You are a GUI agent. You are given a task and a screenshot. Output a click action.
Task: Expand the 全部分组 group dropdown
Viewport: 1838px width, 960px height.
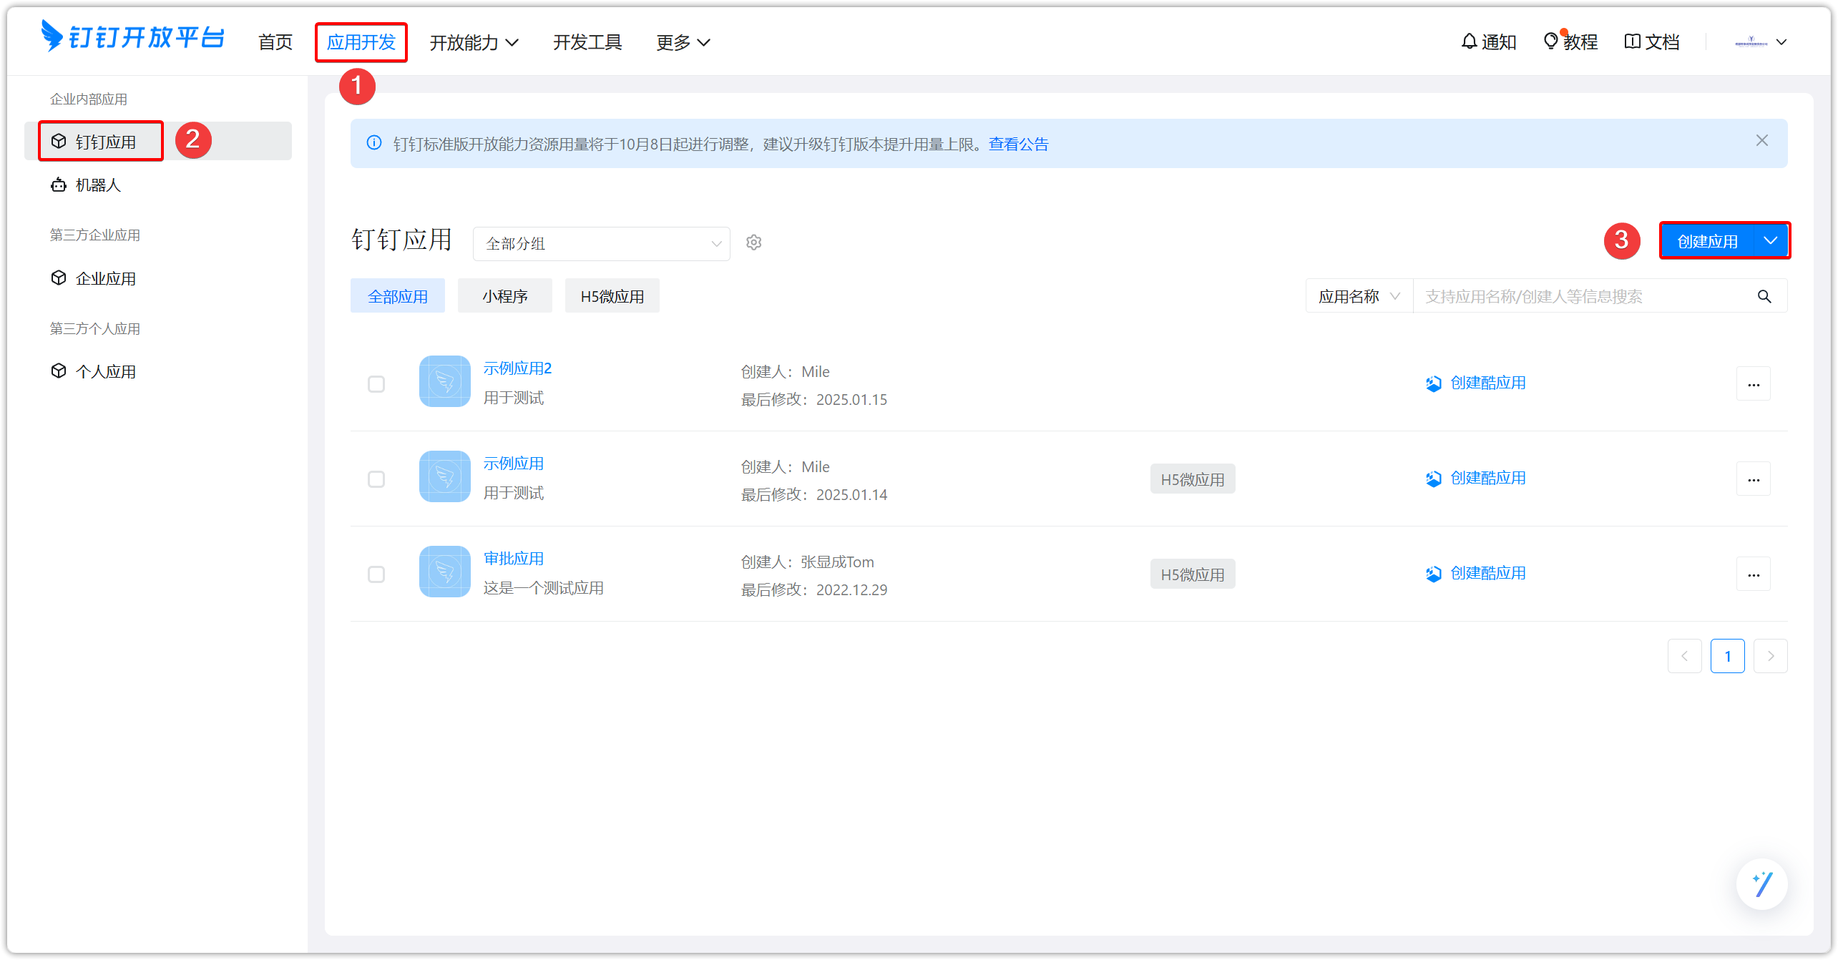(601, 244)
